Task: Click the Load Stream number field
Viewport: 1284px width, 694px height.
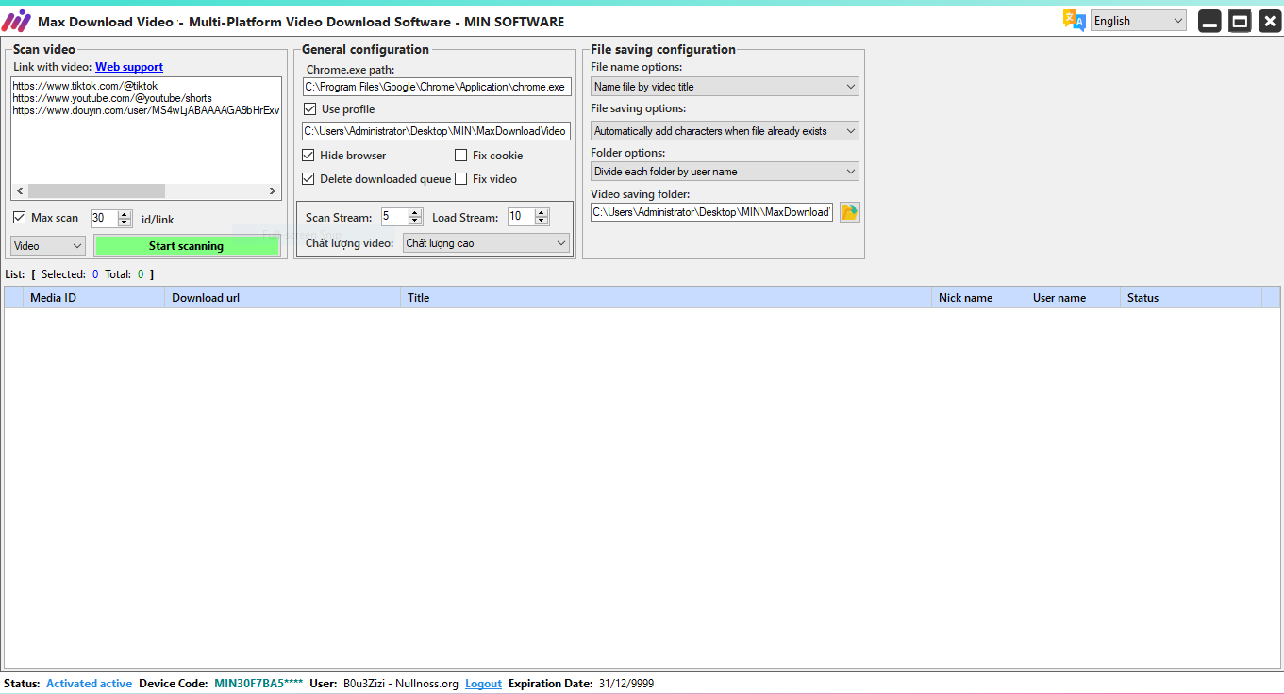Action: [x=521, y=217]
